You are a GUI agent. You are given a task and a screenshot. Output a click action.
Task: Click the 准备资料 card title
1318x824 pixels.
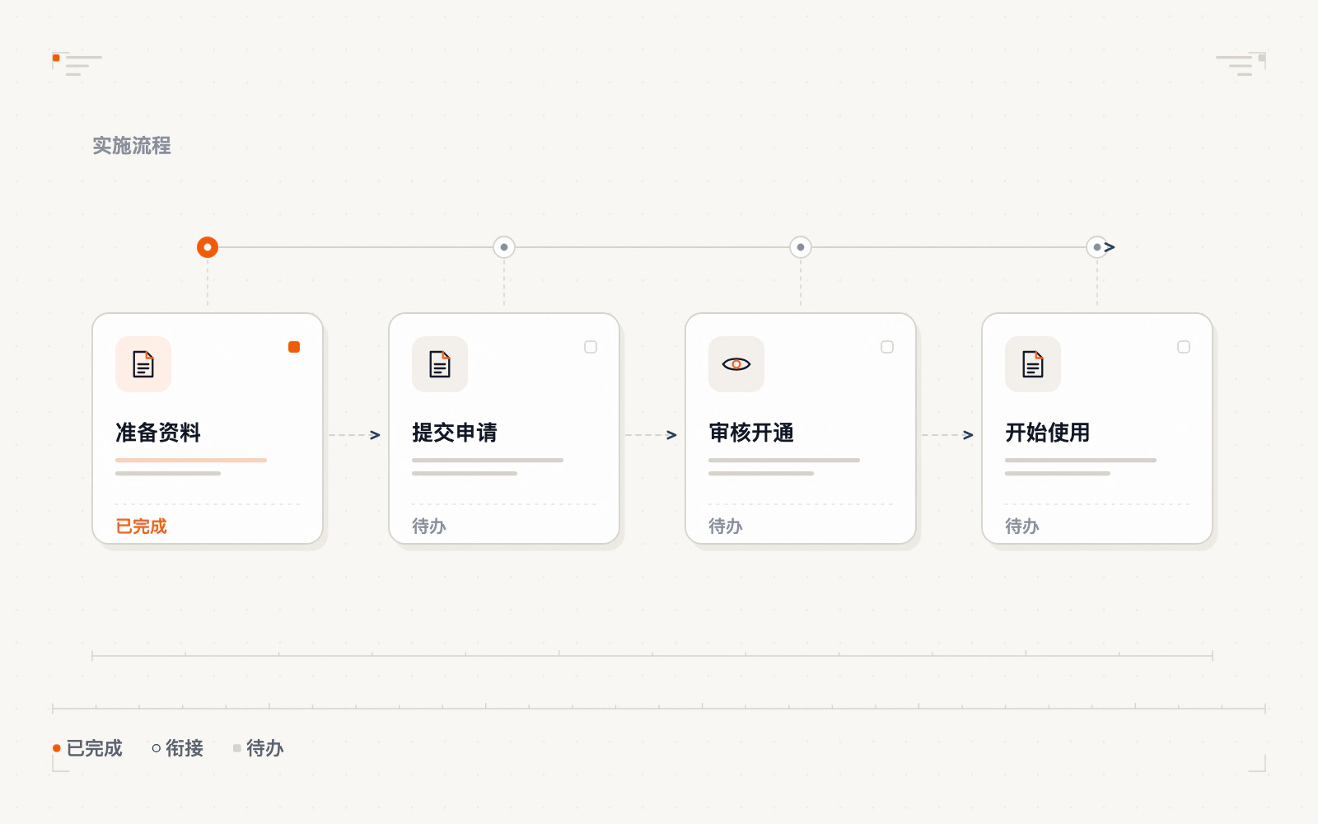(158, 433)
